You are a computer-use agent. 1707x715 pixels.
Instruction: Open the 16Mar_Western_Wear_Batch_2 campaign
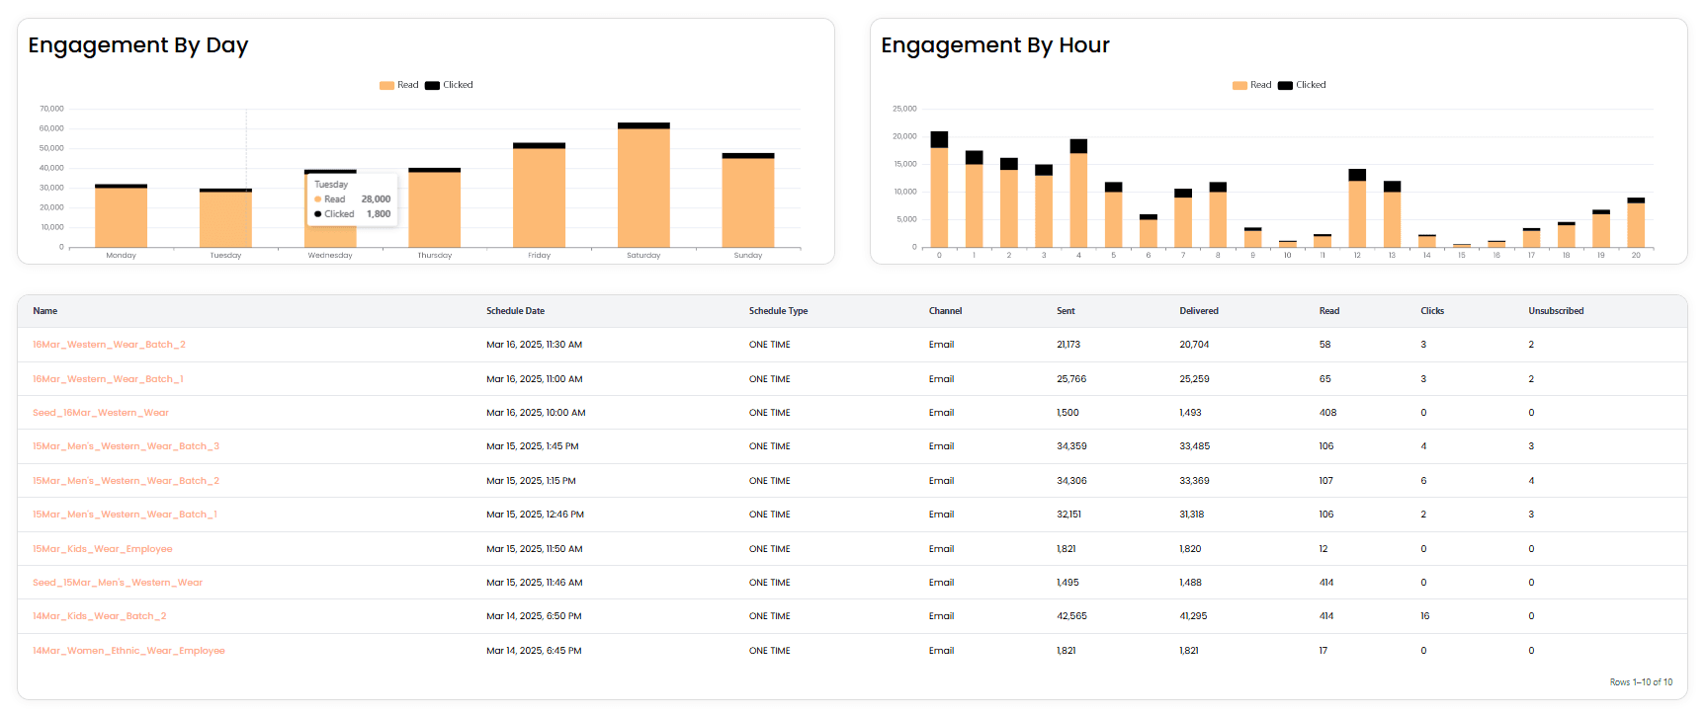tap(109, 345)
